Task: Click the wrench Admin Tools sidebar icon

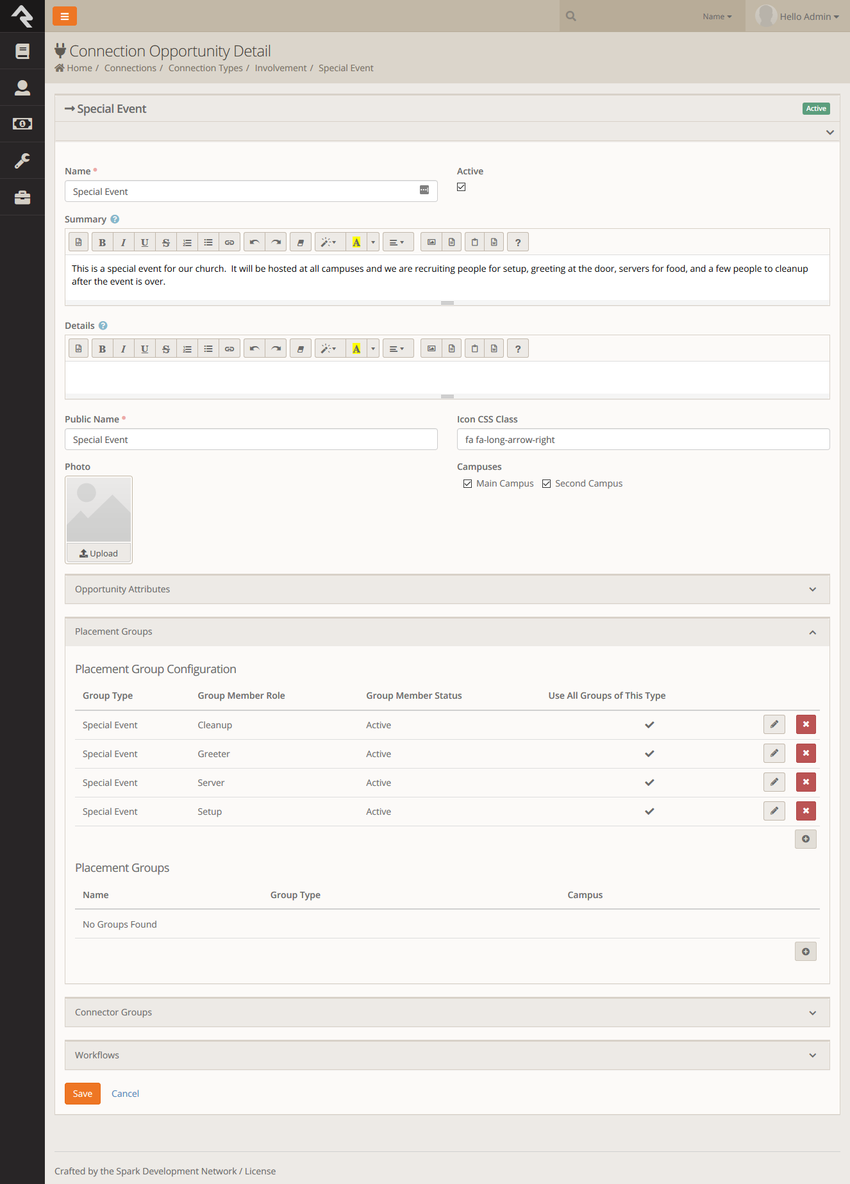Action: pos(22,160)
